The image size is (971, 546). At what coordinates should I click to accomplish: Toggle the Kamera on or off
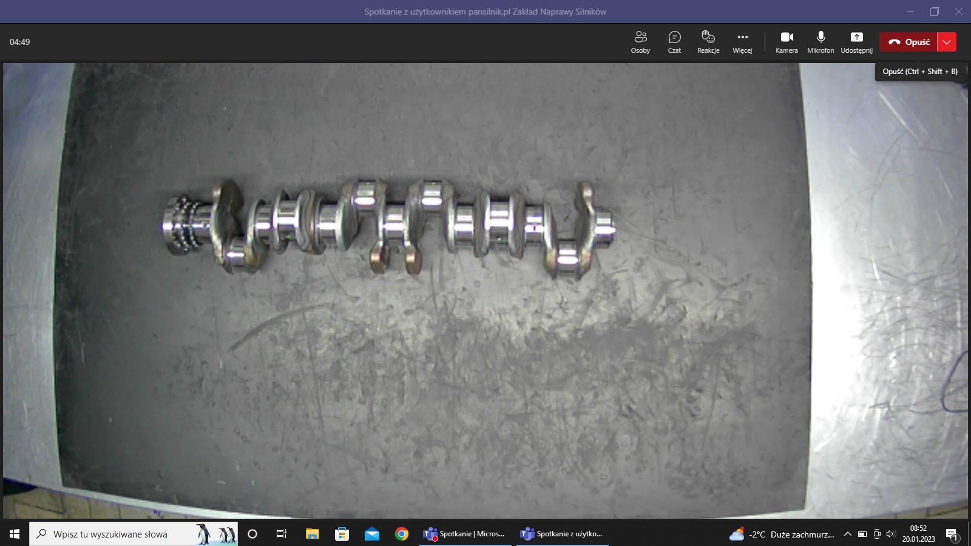point(787,42)
